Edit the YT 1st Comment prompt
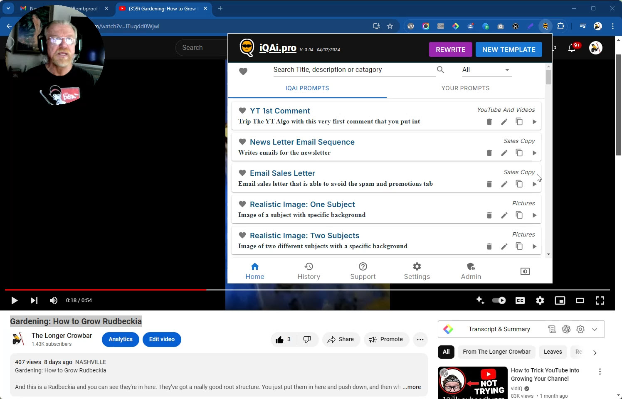The height and width of the screenshot is (399, 622). 504,122
